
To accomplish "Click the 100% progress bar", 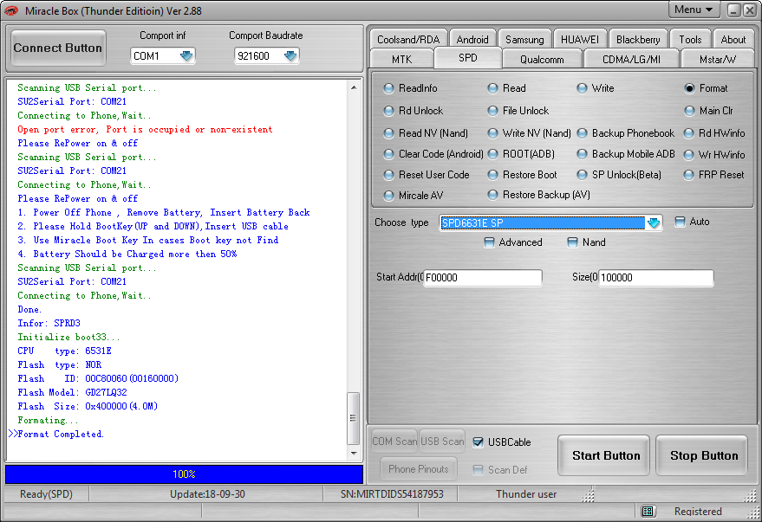I will click(x=184, y=474).
